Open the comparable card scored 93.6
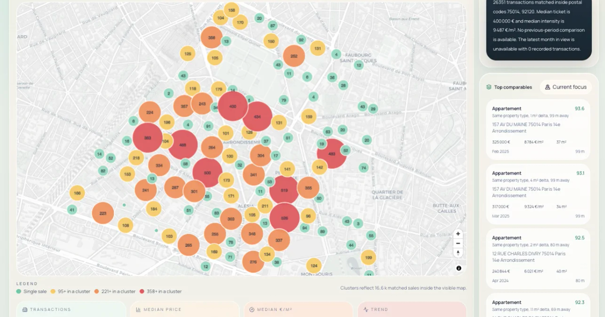Screen dimensions: 605x317 pyautogui.click(x=538, y=130)
